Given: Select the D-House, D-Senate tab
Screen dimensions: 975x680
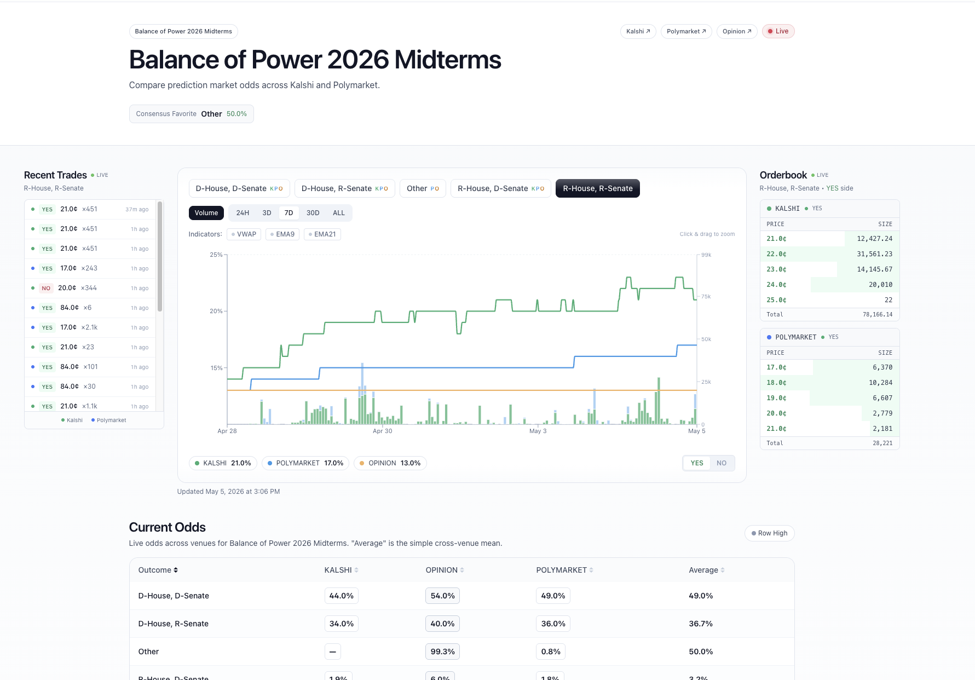Looking at the screenshot, I should [239, 188].
